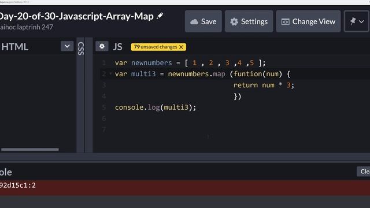Open JS editor settings gear

pyautogui.click(x=102, y=46)
